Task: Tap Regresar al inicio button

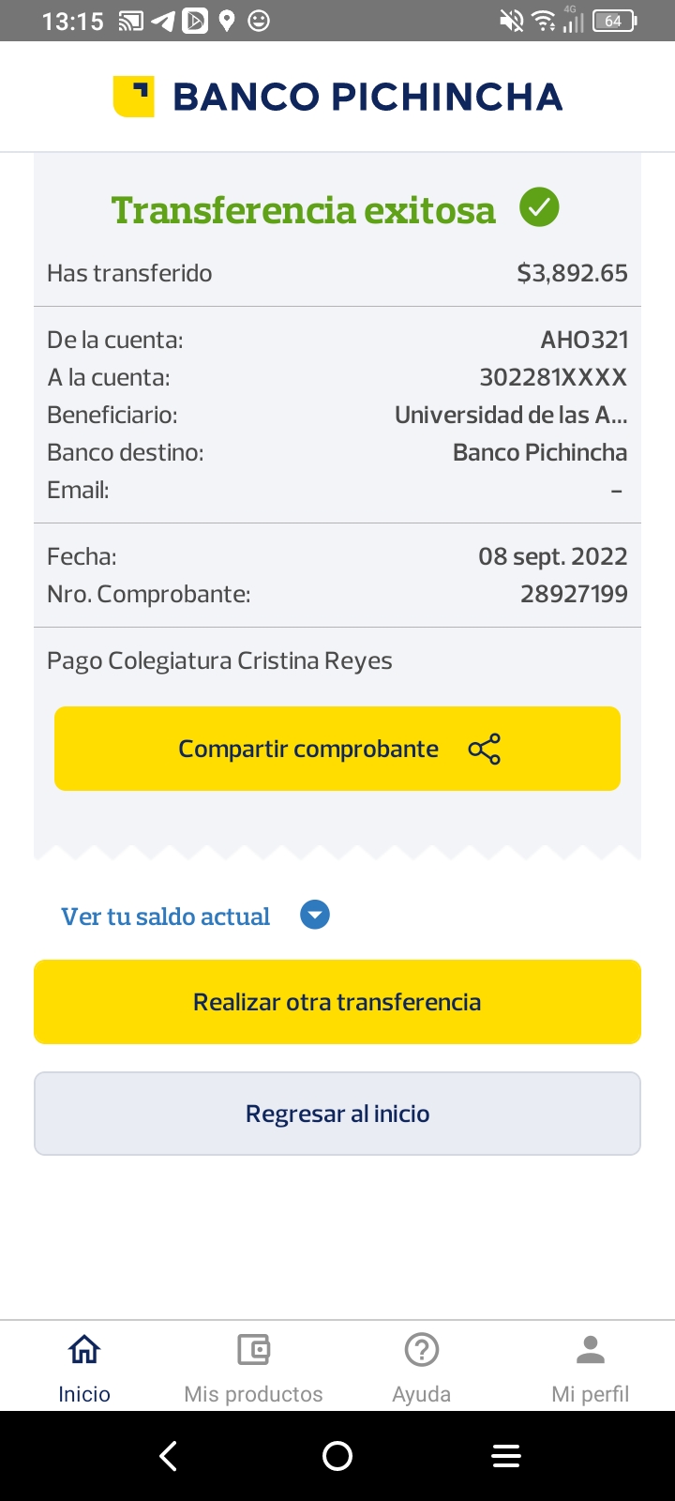Action: tap(337, 1114)
